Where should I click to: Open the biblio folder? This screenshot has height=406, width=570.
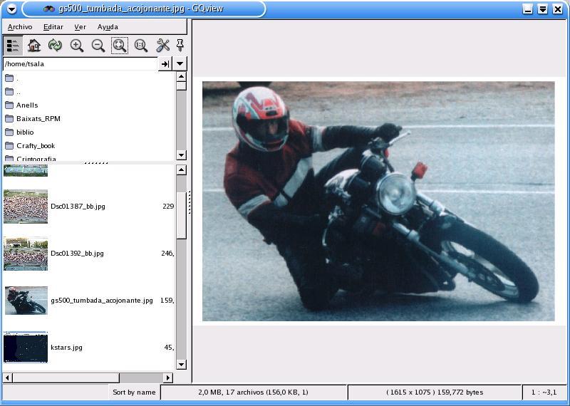coord(25,132)
